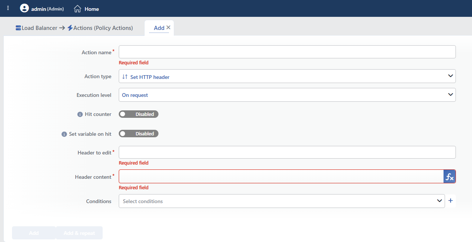Click the plus icon next to Conditions
Image resolution: width=472 pixels, height=242 pixels.
click(x=451, y=201)
